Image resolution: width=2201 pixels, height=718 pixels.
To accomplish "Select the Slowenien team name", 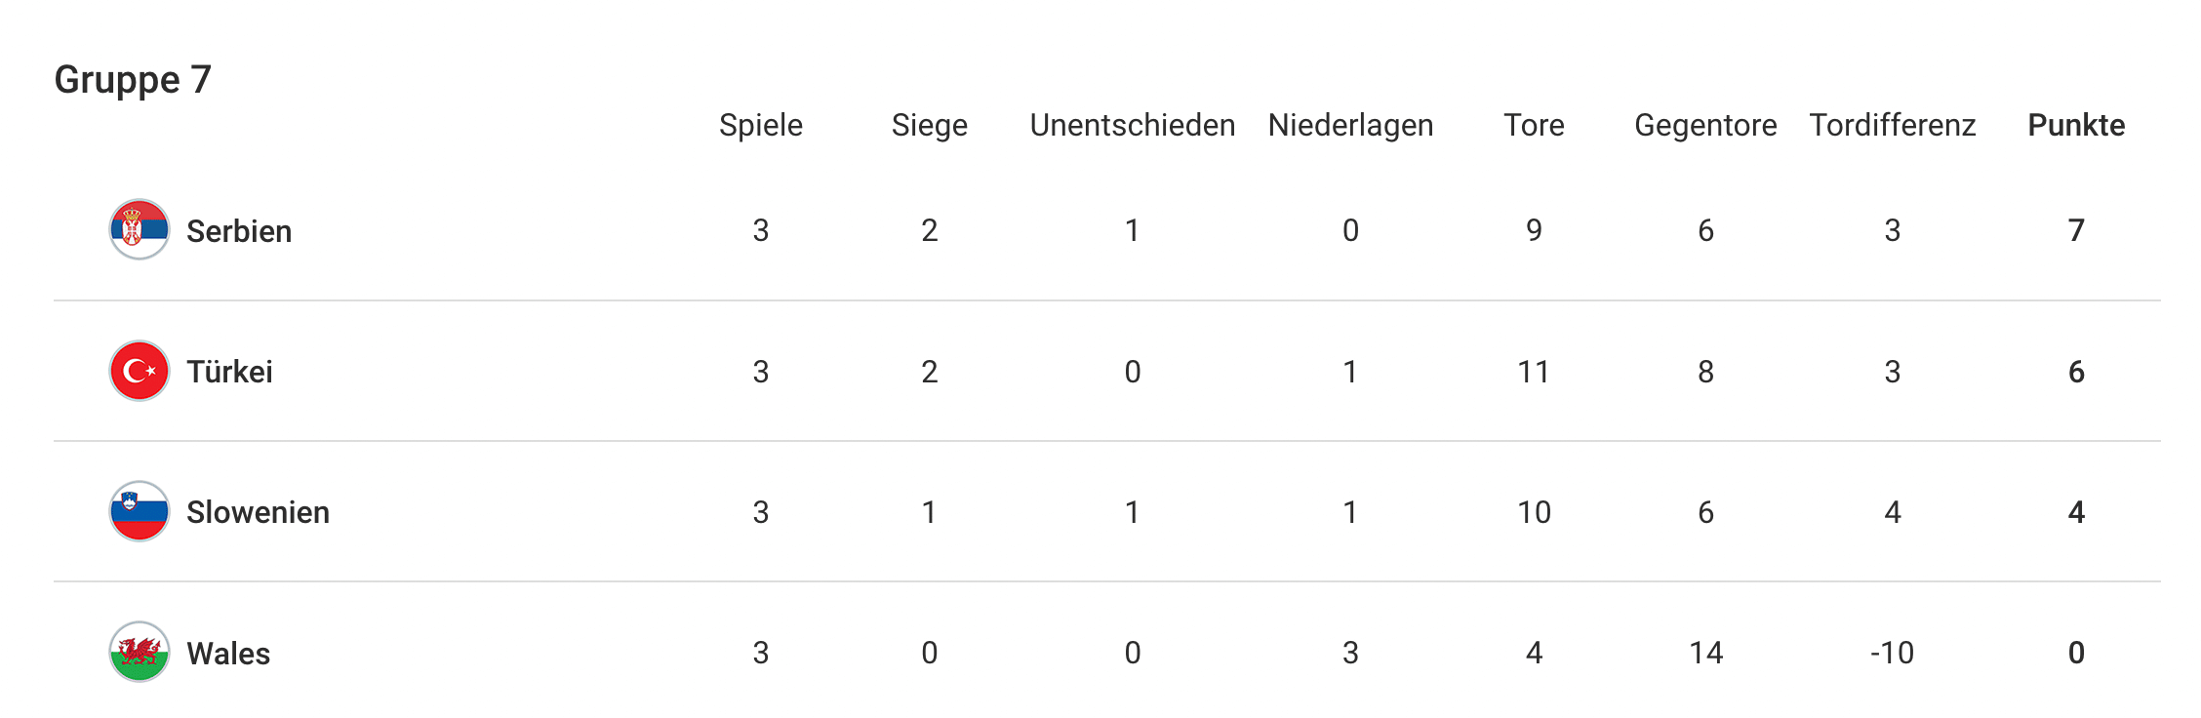I will [258, 512].
